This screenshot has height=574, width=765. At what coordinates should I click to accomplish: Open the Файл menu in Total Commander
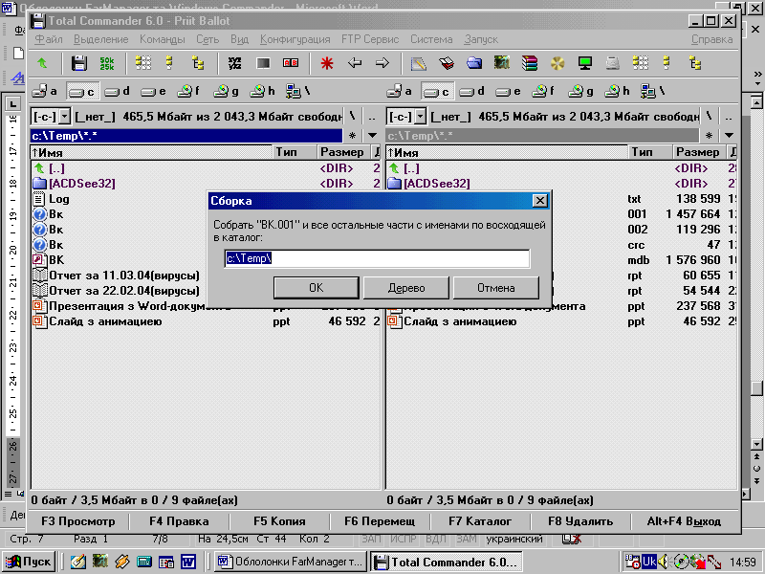pos(49,39)
